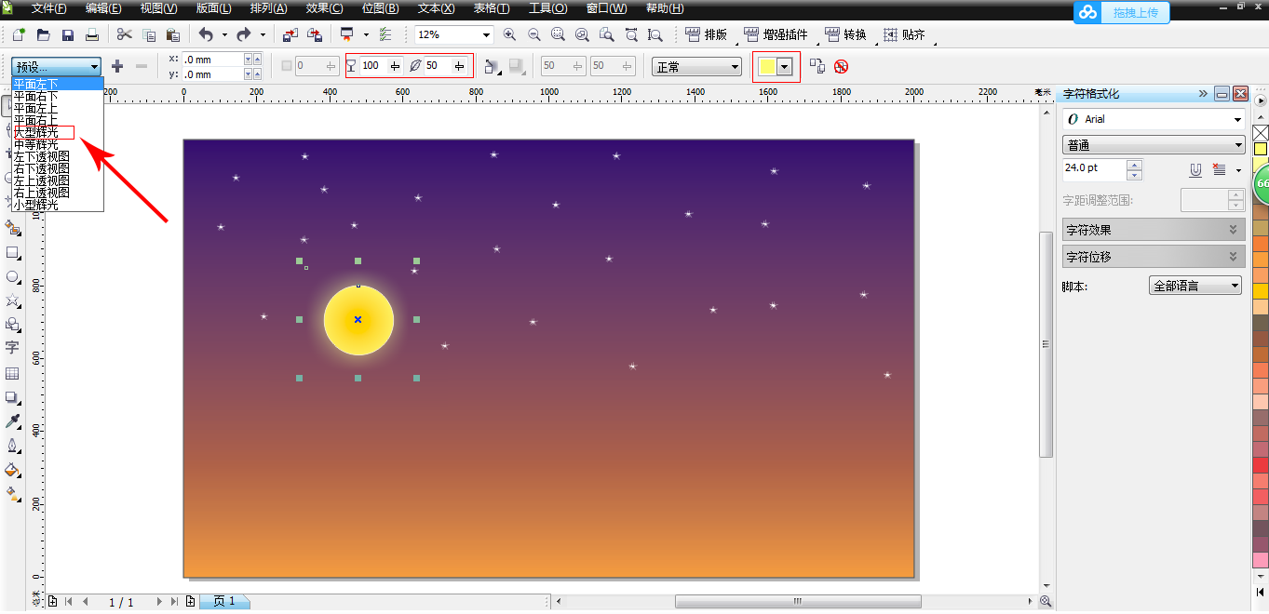The width and height of the screenshot is (1269, 614).
Task: Click the Underline U icon
Action: click(1195, 169)
